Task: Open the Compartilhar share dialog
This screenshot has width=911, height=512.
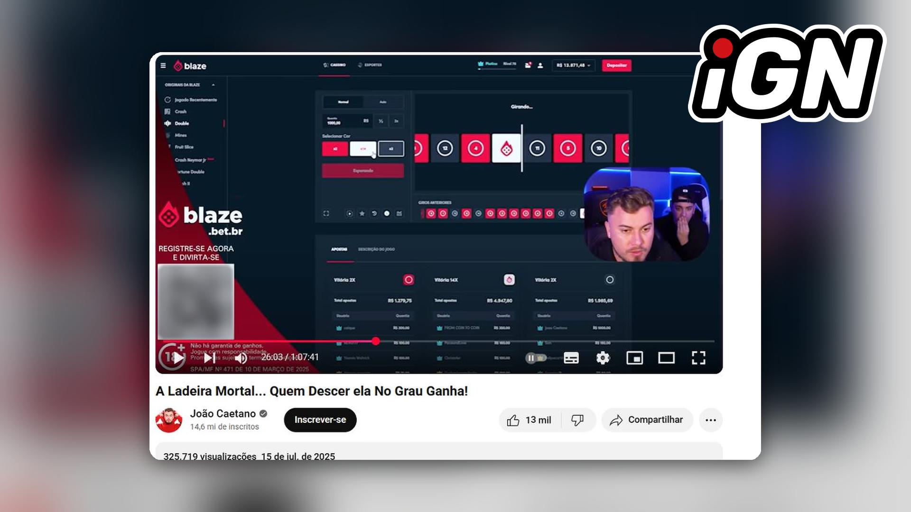Action: pos(647,420)
